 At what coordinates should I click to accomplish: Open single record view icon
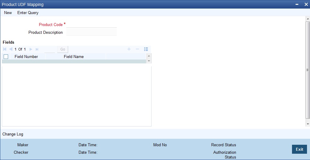click(146, 49)
